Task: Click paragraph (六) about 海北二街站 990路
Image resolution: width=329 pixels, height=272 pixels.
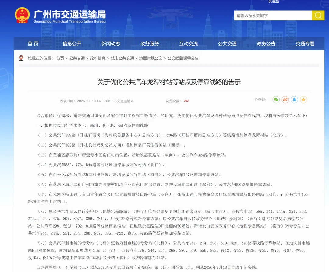Action: (155, 185)
